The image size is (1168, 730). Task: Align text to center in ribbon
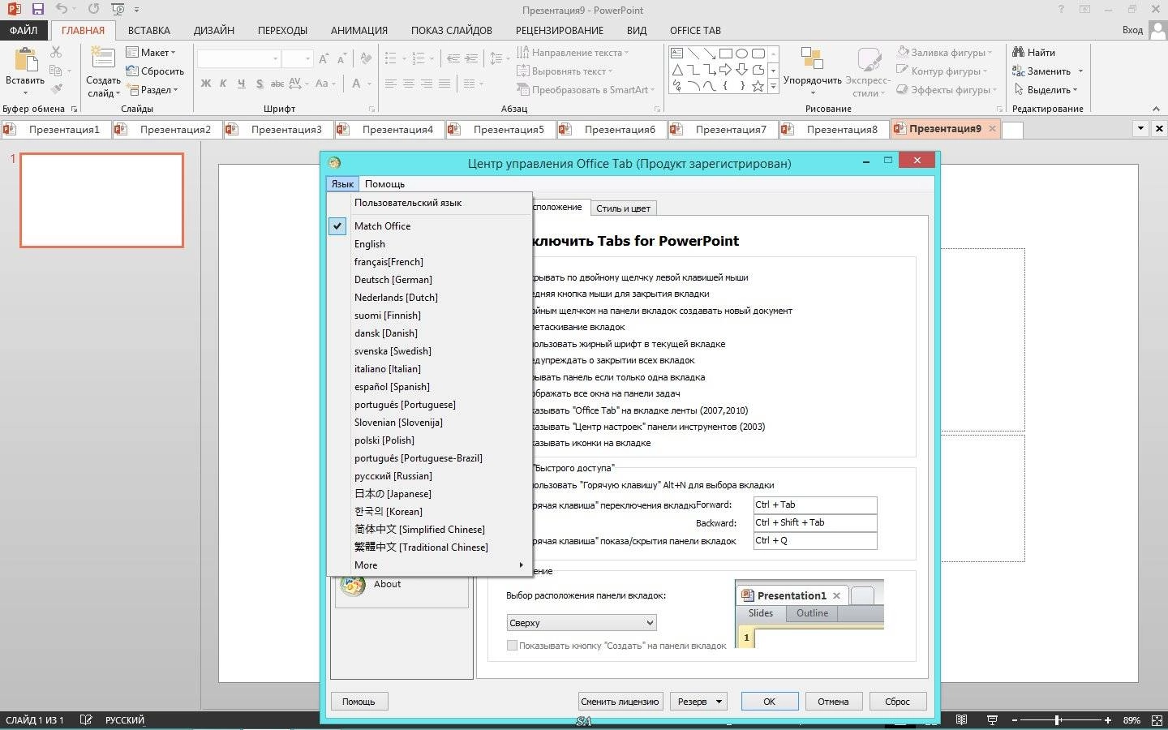click(409, 84)
